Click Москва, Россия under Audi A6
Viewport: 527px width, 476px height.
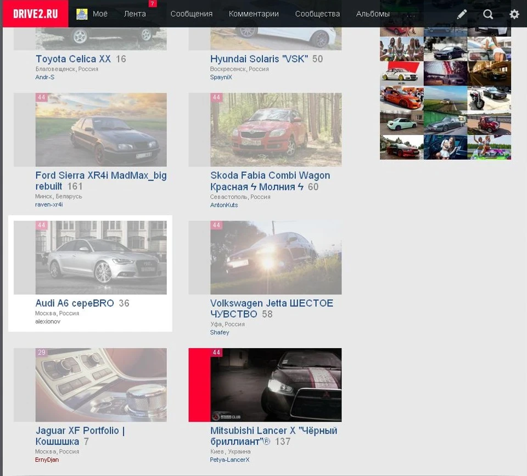click(x=57, y=313)
